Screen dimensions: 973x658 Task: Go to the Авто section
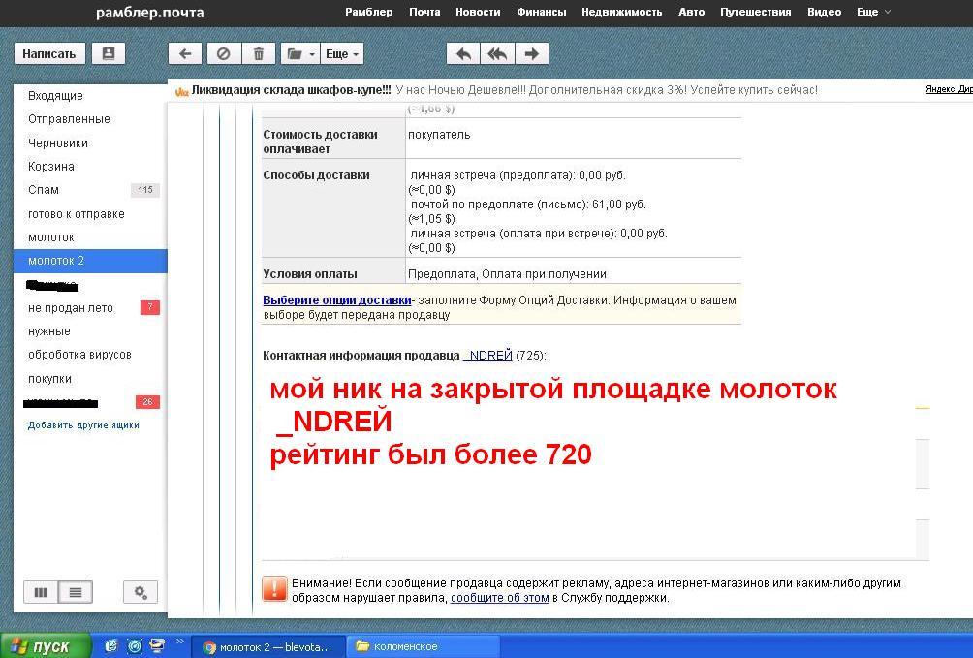pyautogui.click(x=691, y=12)
